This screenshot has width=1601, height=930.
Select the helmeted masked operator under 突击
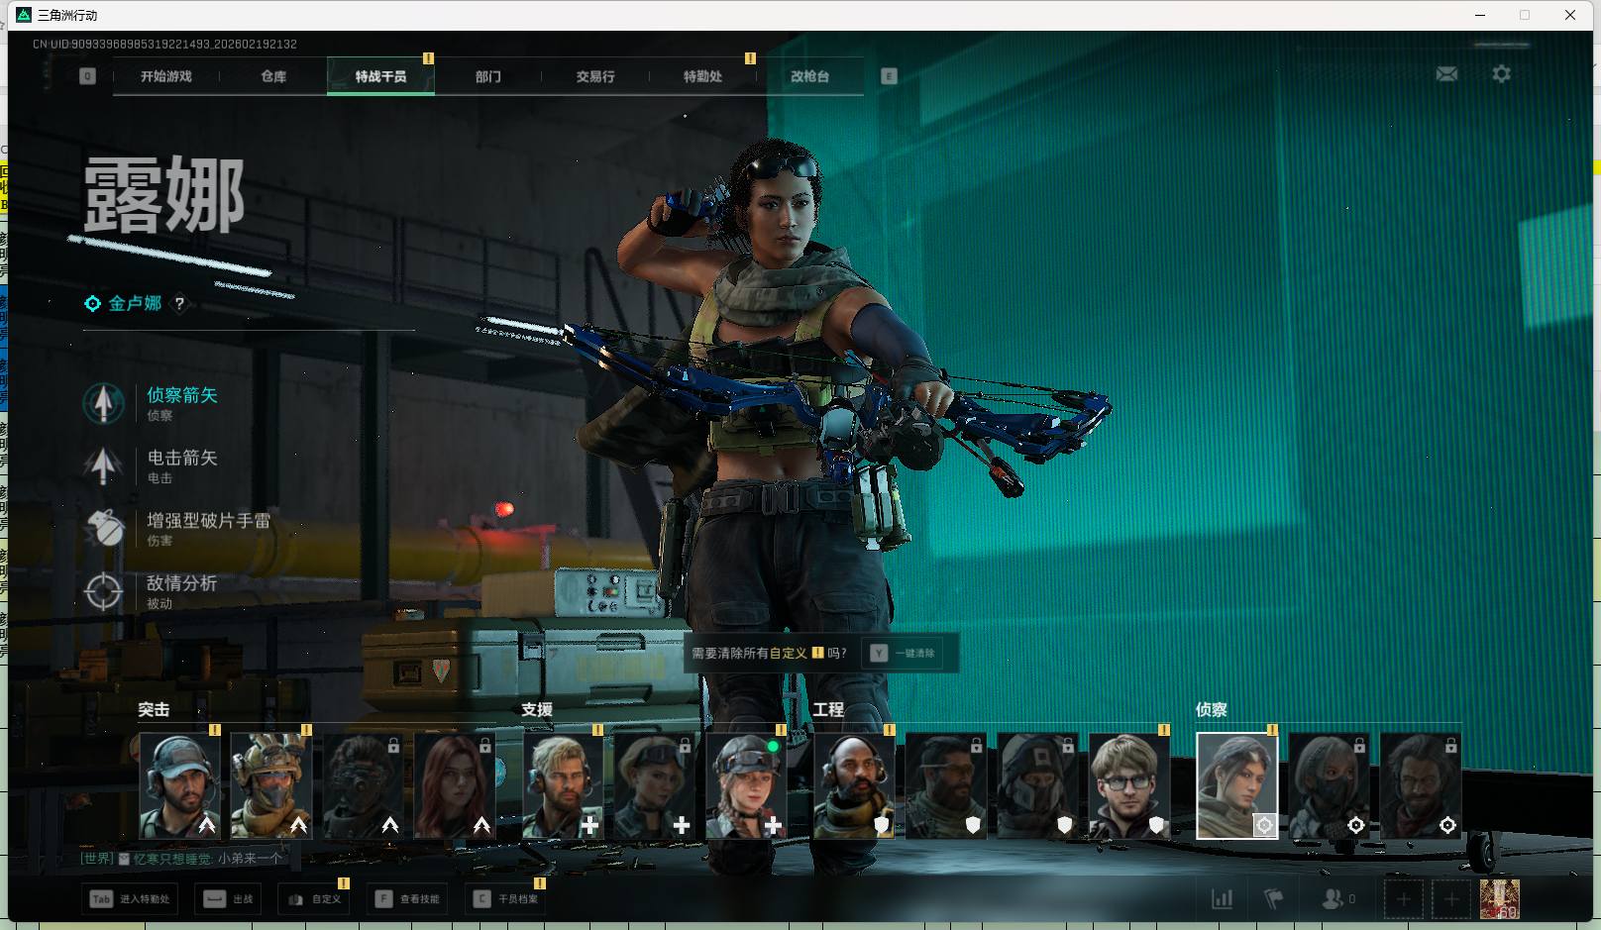tap(271, 786)
